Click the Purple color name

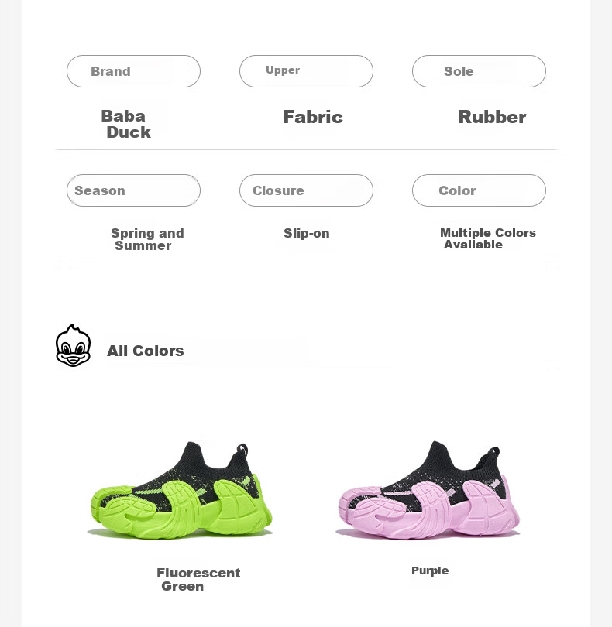[x=430, y=570]
